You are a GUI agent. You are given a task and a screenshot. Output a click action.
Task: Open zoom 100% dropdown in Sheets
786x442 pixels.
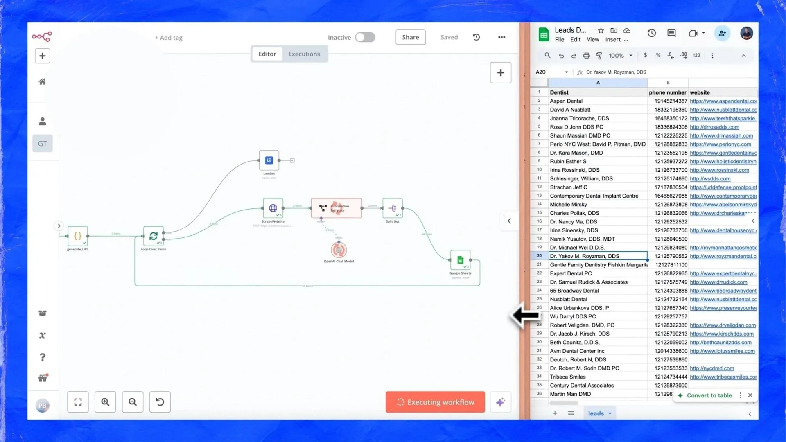pyautogui.click(x=620, y=56)
